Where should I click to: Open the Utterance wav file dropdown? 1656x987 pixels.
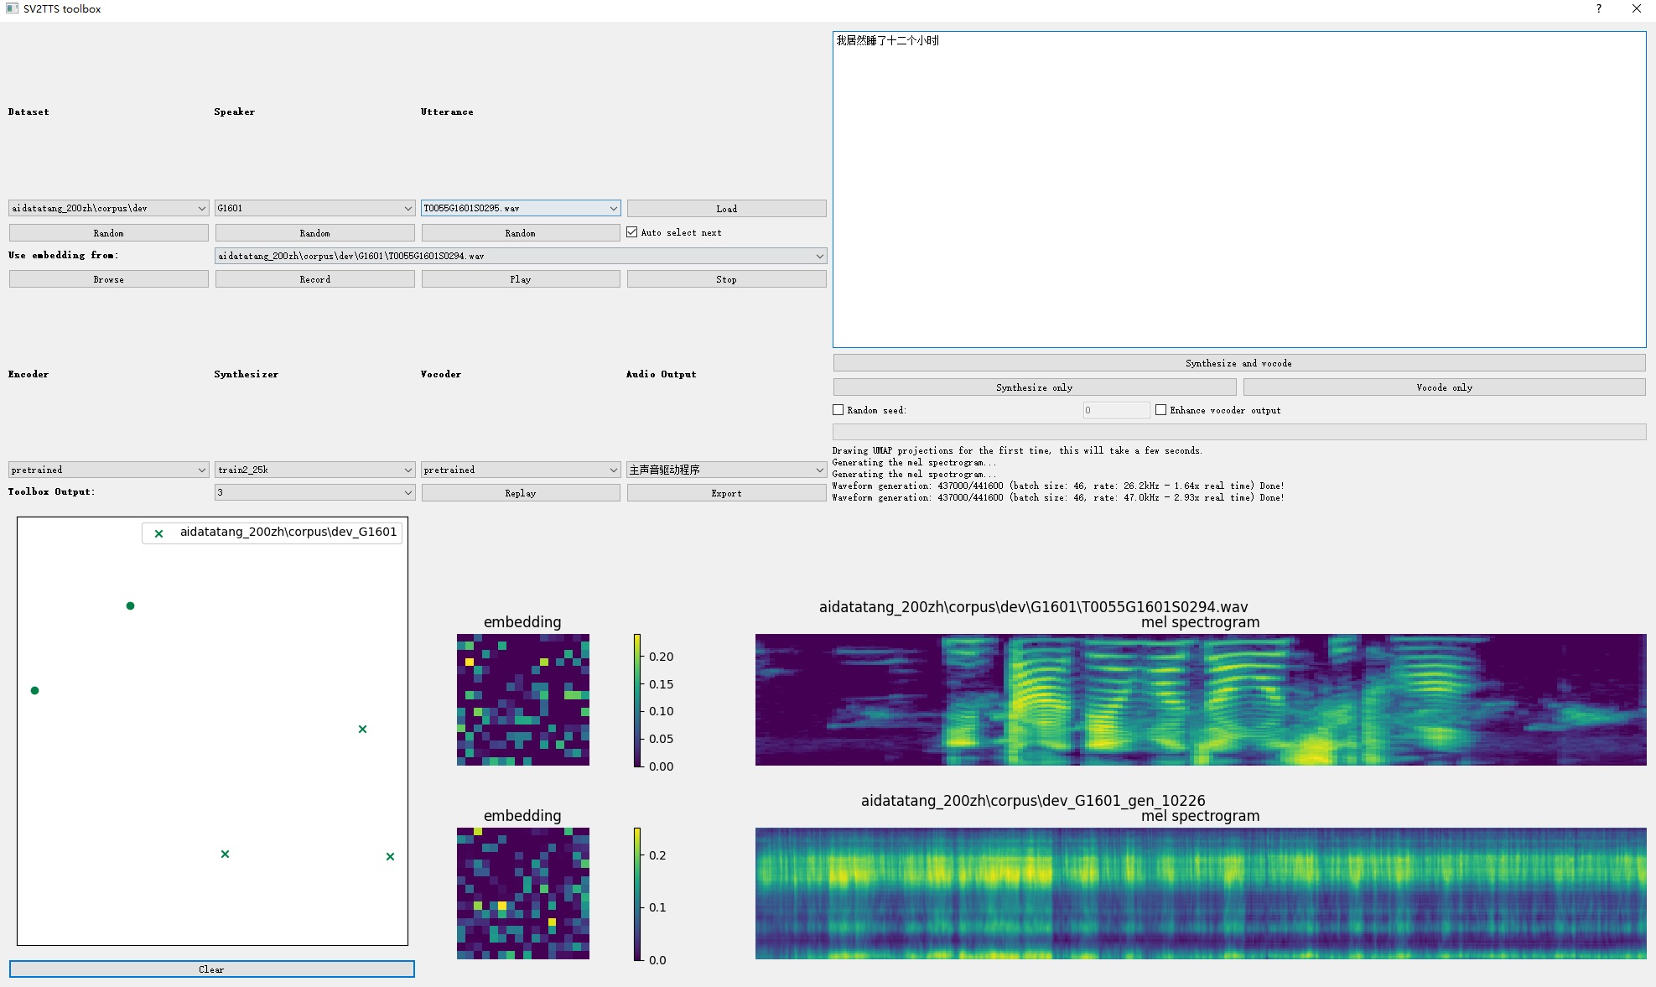pos(521,208)
